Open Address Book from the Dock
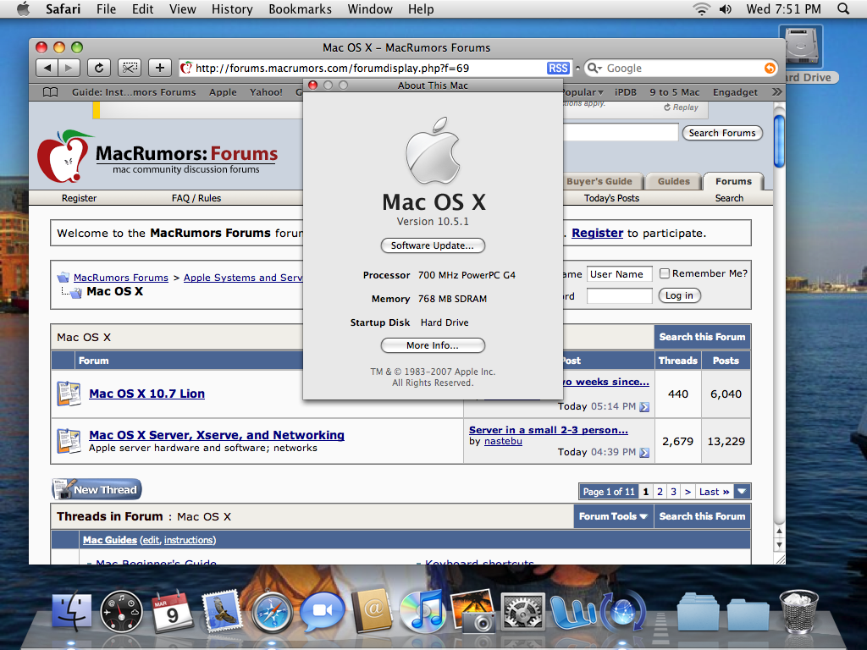 point(372,611)
